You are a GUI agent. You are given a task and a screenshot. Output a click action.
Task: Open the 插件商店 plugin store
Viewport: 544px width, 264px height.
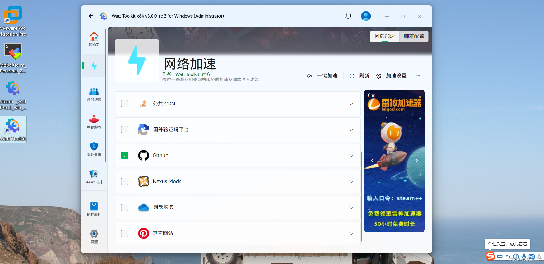coord(94,209)
